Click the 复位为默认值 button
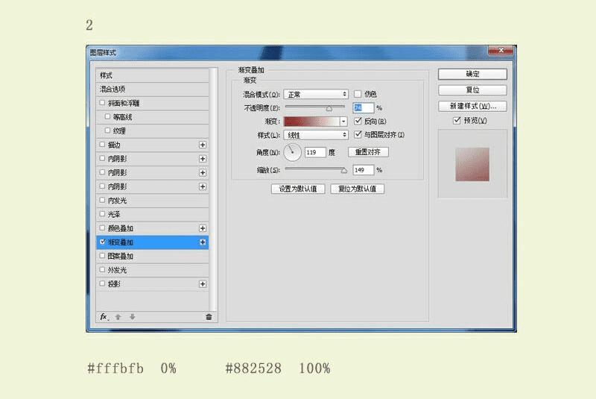The image size is (596, 399). coord(358,189)
